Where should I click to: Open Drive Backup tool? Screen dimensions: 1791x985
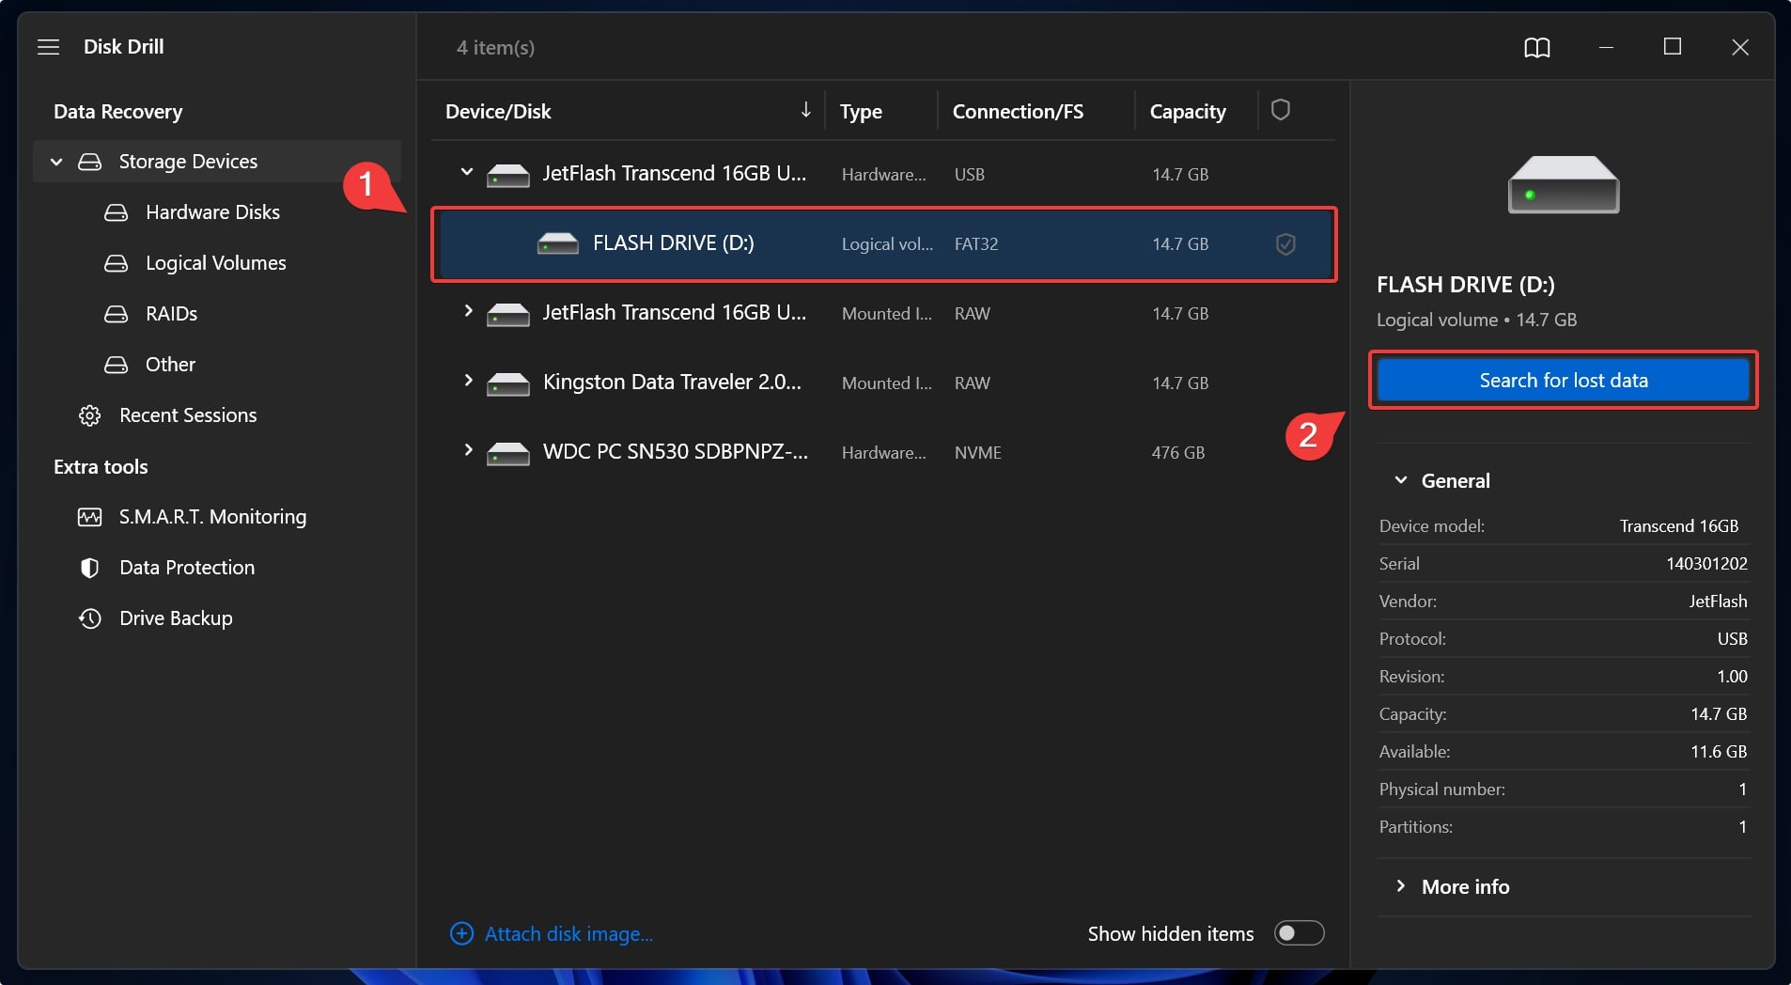click(176, 618)
